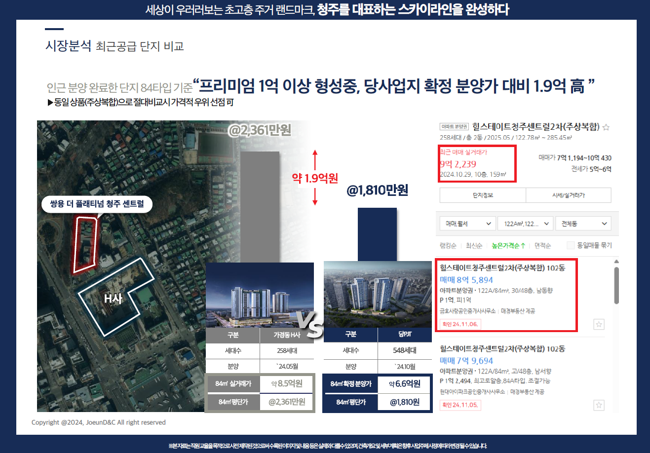Click the 548세대 cell in the 당PJT table

[x=405, y=350]
